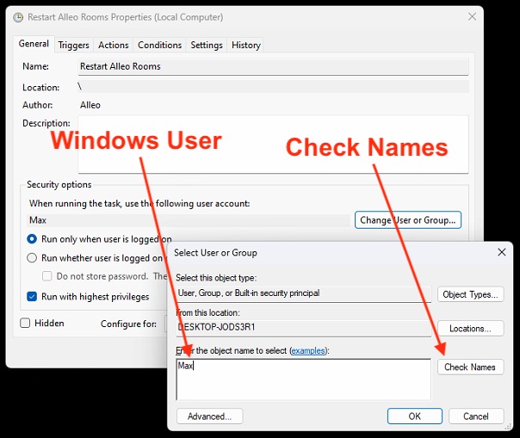Click location field DESKTOP-JODS3R1

point(303,328)
